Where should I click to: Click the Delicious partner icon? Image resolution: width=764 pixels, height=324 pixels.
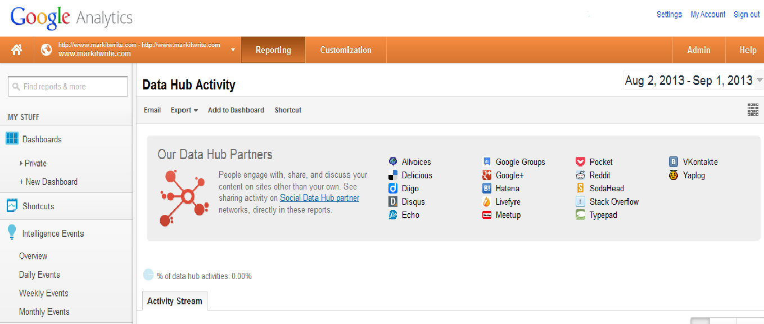(393, 175)
